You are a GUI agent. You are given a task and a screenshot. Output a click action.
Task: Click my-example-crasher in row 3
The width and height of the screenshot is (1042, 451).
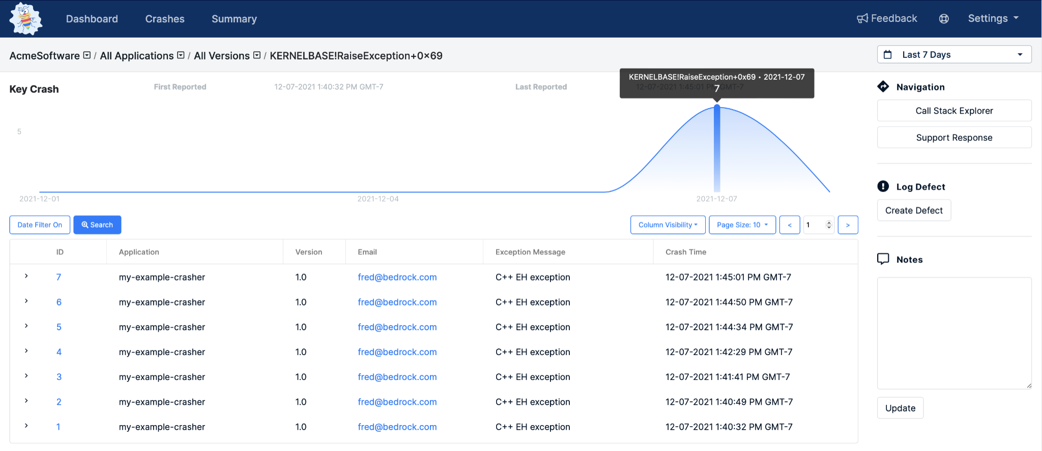[x=162, y=376]
